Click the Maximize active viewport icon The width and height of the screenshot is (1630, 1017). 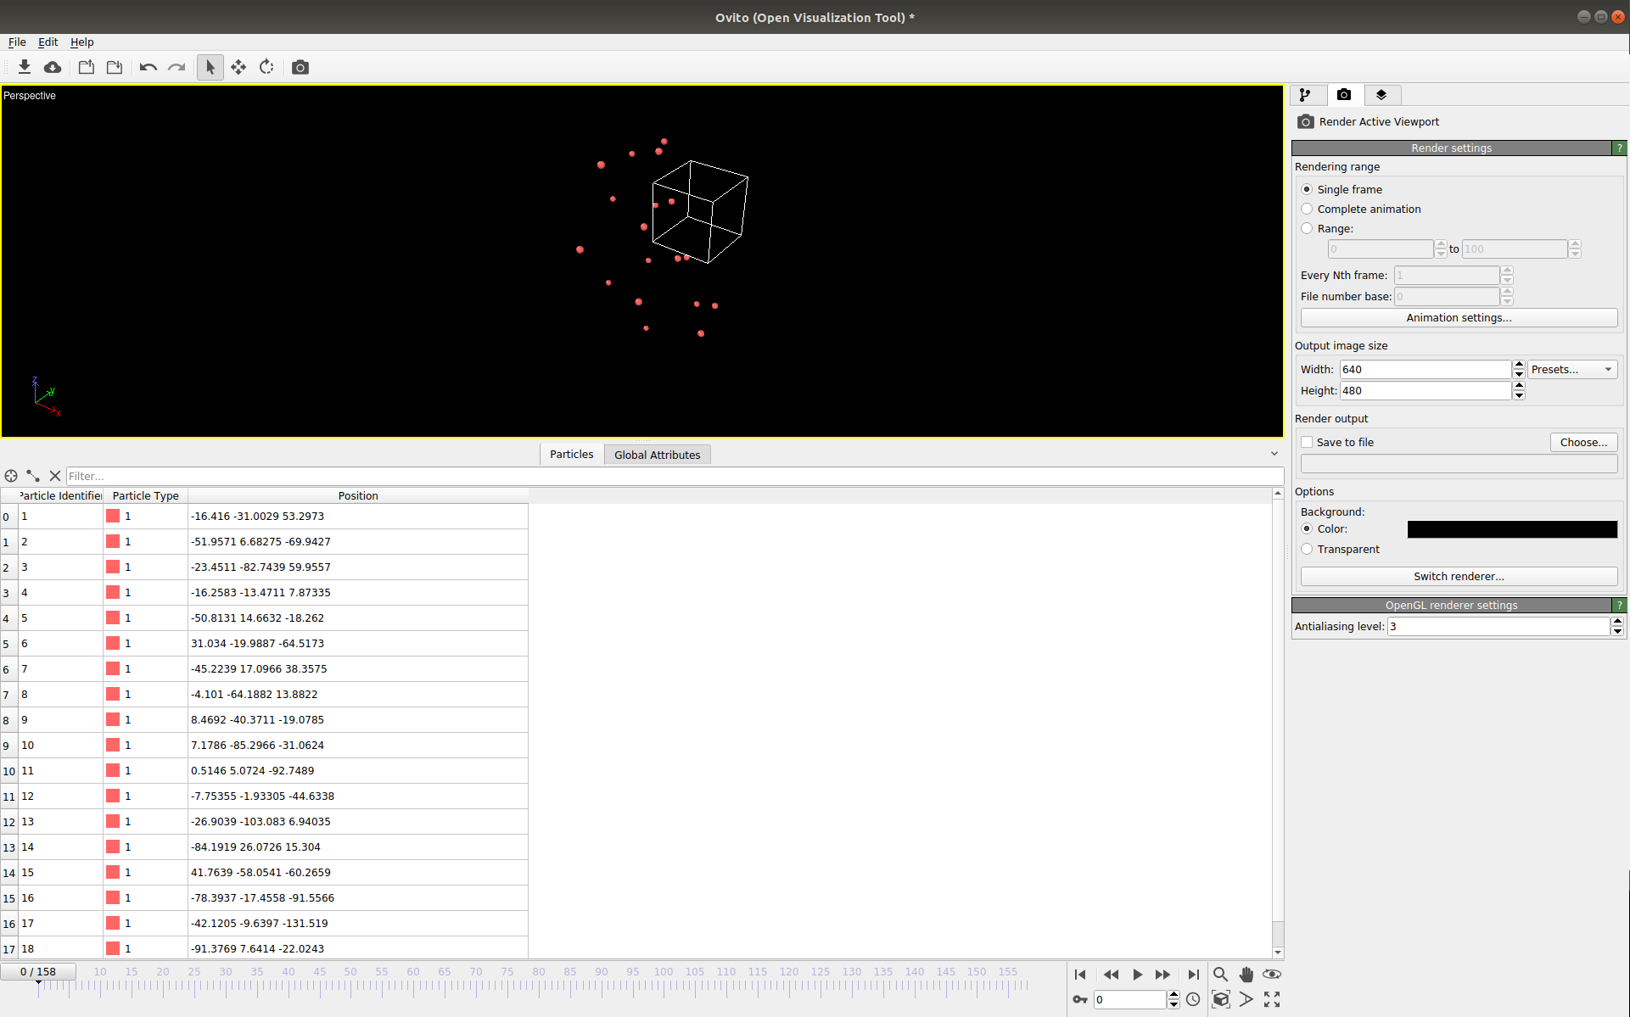point(1271,999)
